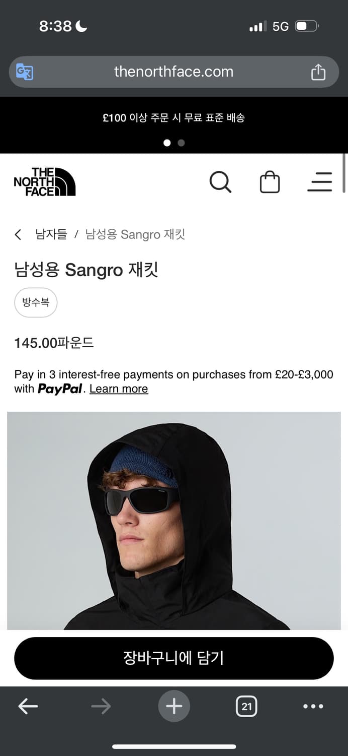Open the share icon beside the URL

[x=318, y=72]
